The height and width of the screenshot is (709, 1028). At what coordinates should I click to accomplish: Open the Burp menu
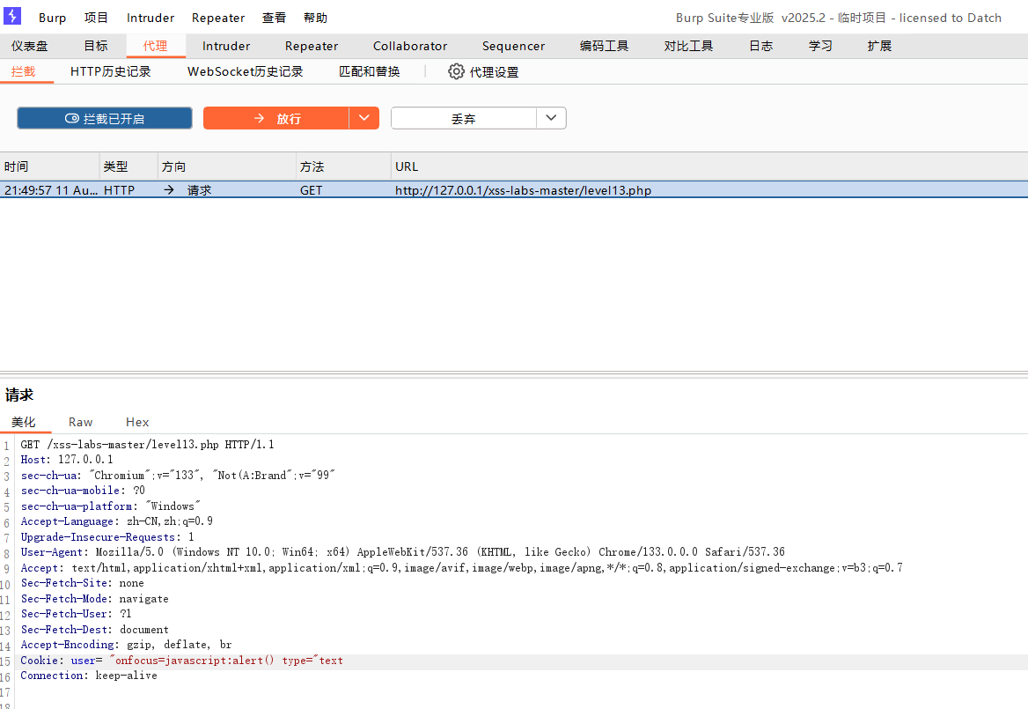[53, 18]
